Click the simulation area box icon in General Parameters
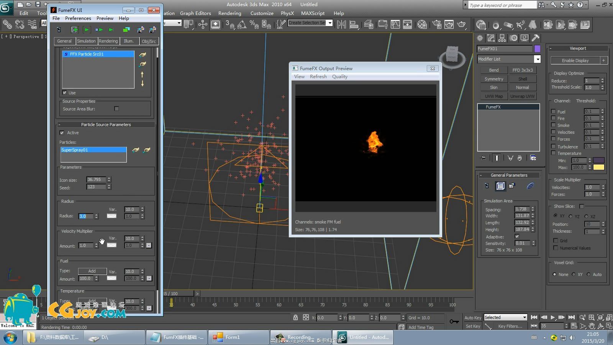Viewport: 613px width, 345px height. click(500, 186)
